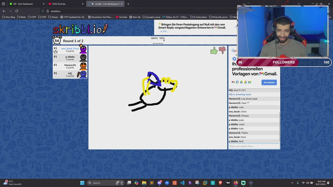
Task: Click the thumbs down dislike icon
Action: coord(222,50)
